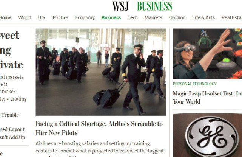Click the PERSONAL TECHNOLOGY category label

[194, 84]
